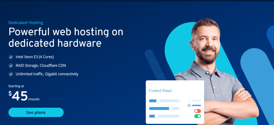
Task: Select the text RAID Storage, Cloudflare CDN
Action: (41, 66)
